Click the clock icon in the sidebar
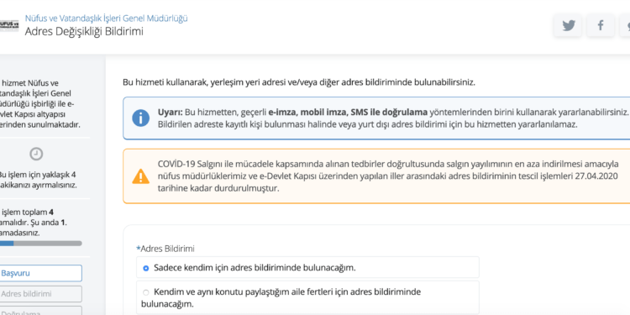Image resolution: width=630 pixels, height=315 pixels. (37, 154)
